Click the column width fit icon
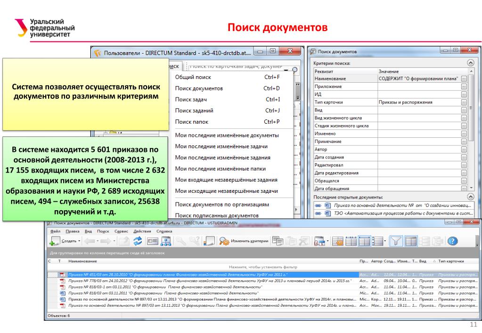 [351, 241]
